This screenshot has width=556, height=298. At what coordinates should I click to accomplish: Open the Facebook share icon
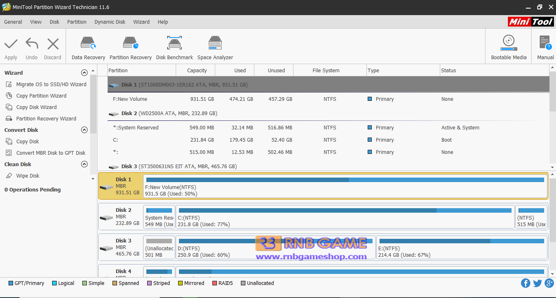pos(525,283)
